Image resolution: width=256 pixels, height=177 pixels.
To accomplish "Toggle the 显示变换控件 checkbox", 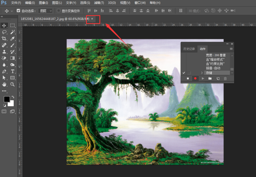I will pos(58,11).
